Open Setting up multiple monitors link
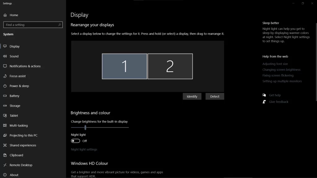The height and width of the screenshot is (178, 317). [282, 81]
